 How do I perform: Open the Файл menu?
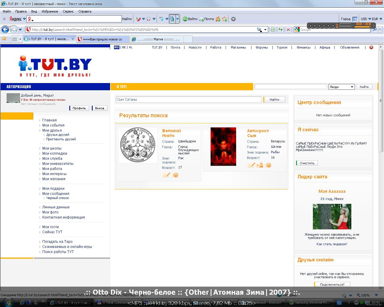pos(7,11)
